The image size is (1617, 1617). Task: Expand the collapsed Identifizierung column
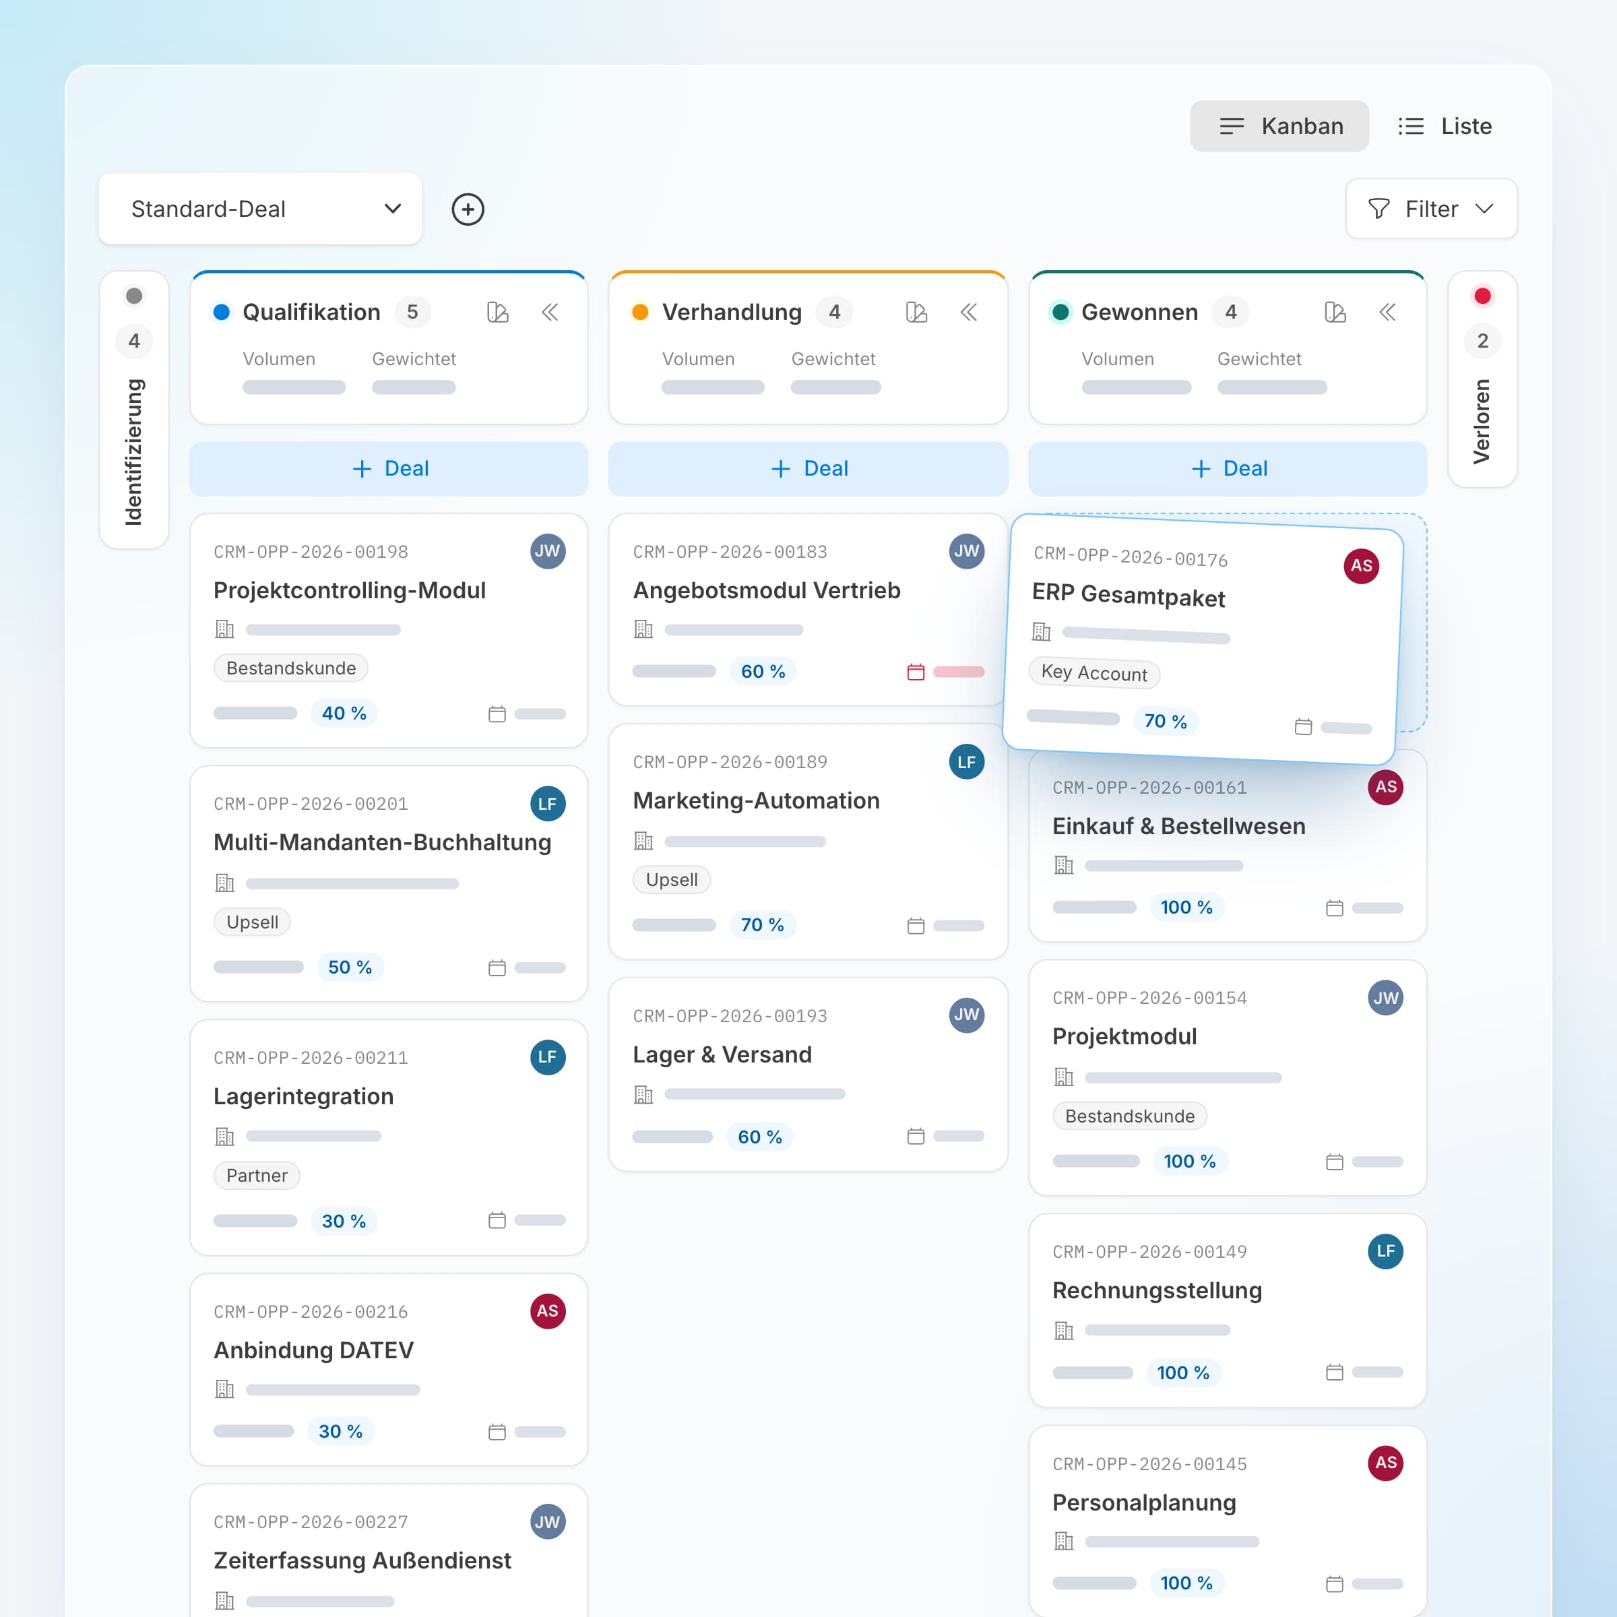[x=134, y=410]
